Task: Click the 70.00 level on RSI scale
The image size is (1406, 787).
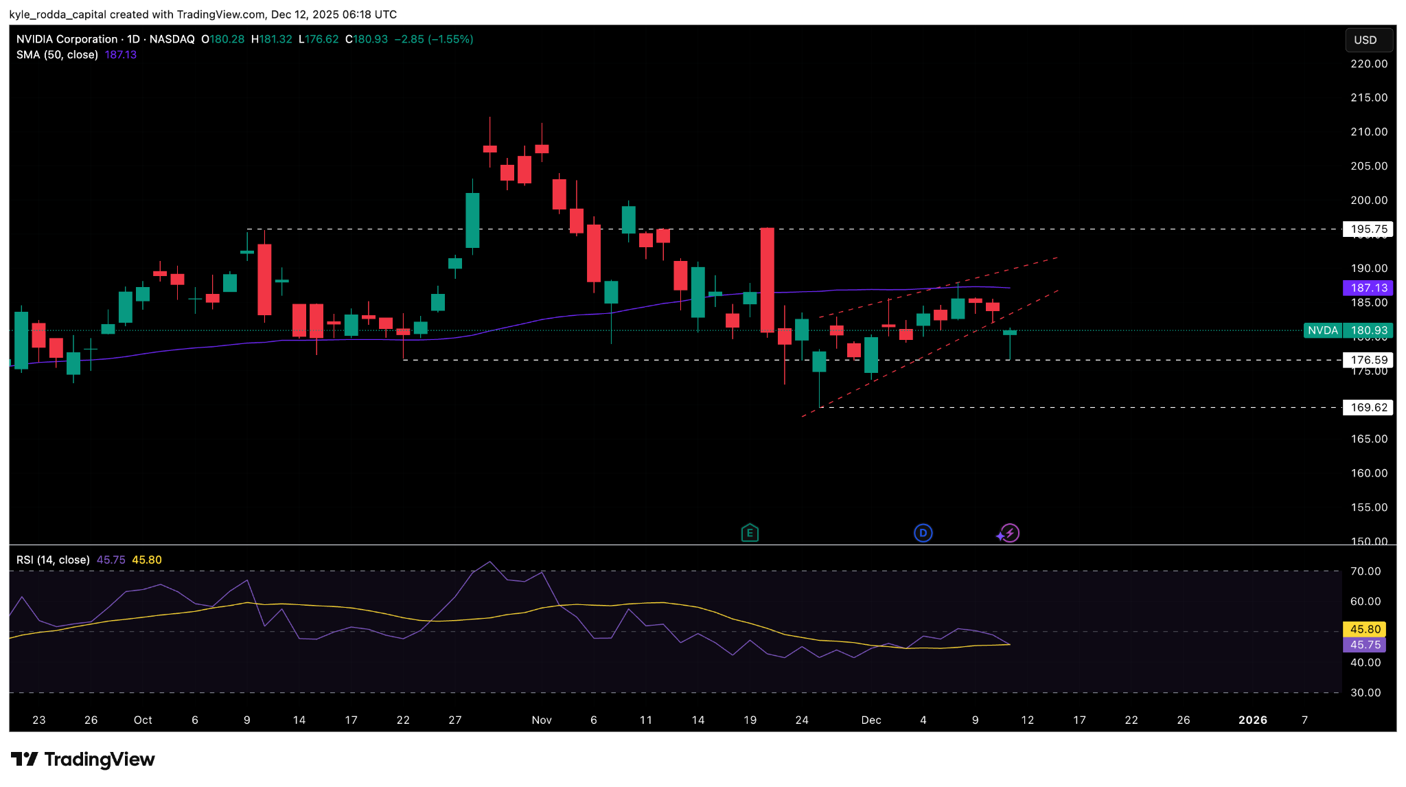Action: tap(1365, 571)
